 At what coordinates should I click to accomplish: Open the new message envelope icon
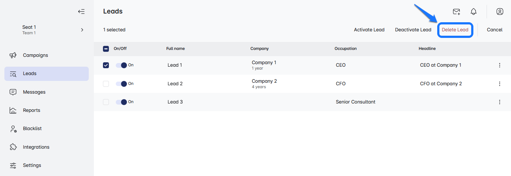coord(456,12)
